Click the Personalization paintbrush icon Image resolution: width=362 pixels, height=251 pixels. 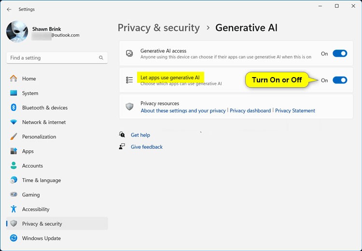tap(14, 137)
